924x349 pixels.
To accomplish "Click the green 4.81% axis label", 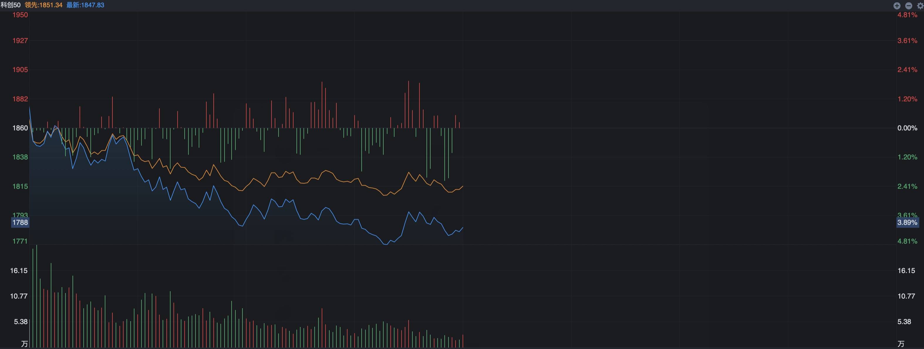I will click(x=908, y=241).
